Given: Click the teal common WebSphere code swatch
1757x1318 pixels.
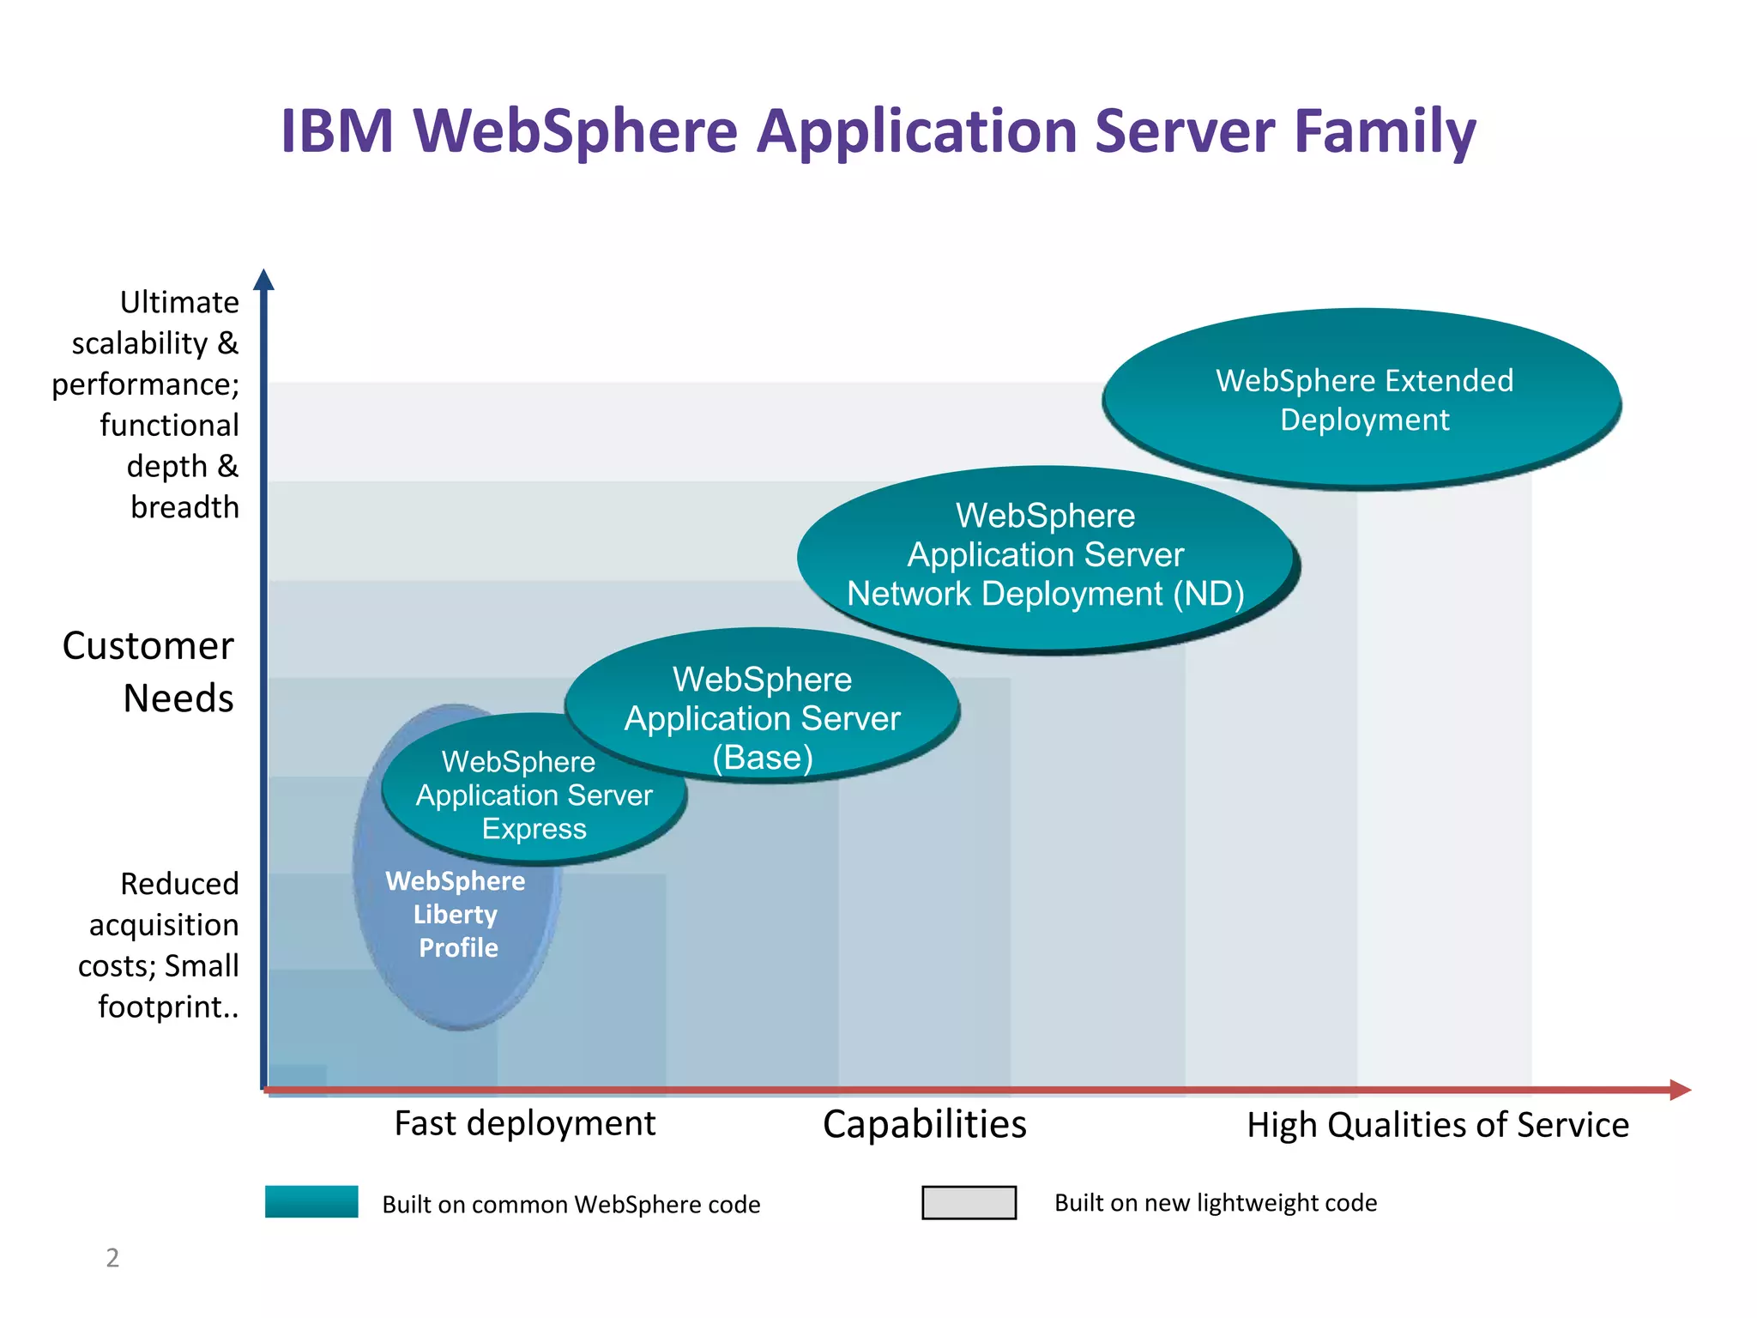Looking at the screenshot, I should (x=311, y=1201).
